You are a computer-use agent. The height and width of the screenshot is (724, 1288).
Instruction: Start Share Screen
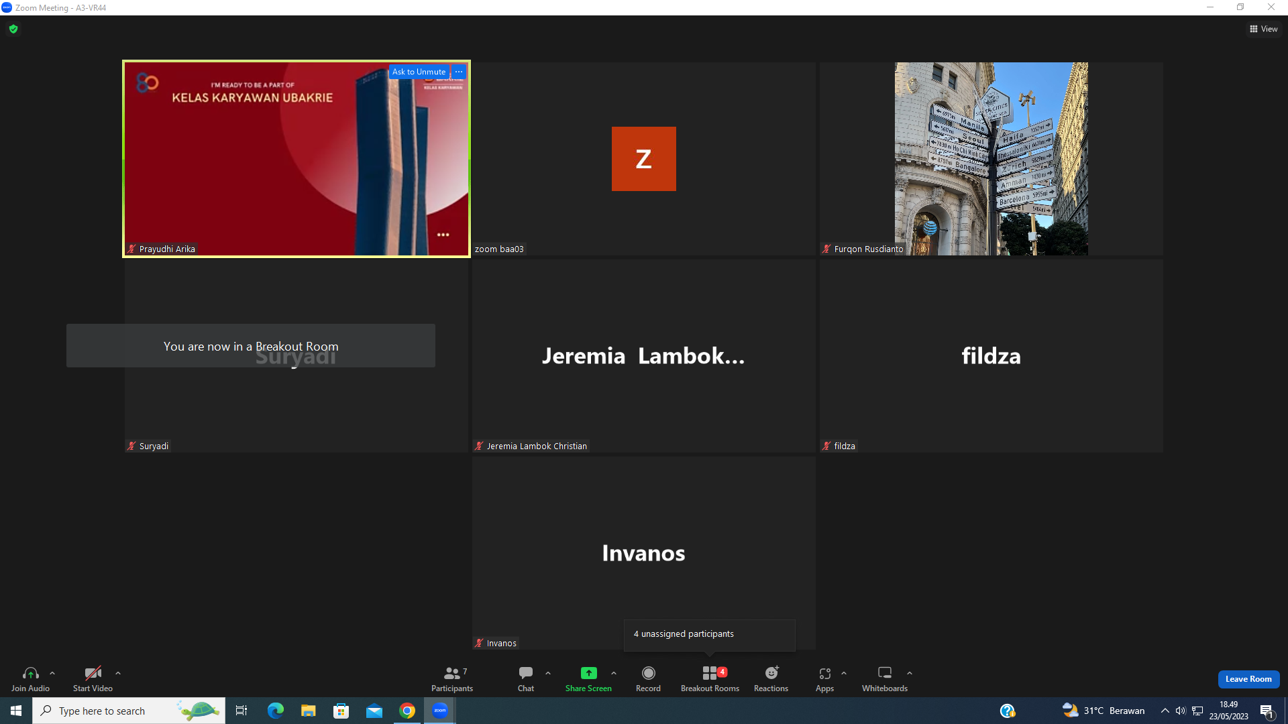coord(588,678)
